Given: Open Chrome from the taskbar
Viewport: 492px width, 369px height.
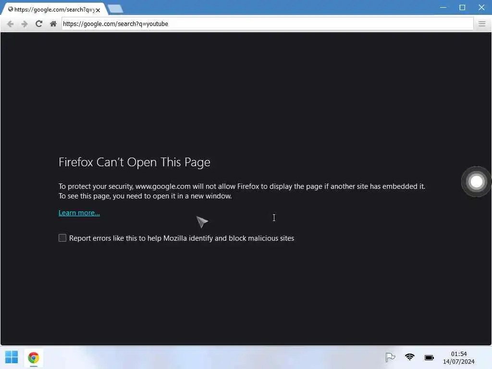Looking at the screenshot, I should [34, 357].
